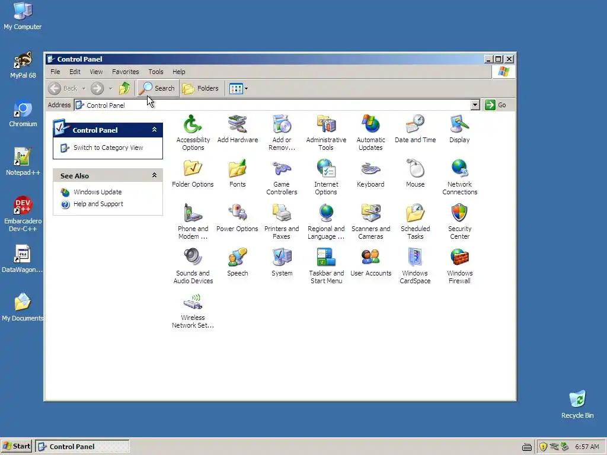Select Printers and Faxes icon
607x455 pixels.
click(x=282, y=222)
